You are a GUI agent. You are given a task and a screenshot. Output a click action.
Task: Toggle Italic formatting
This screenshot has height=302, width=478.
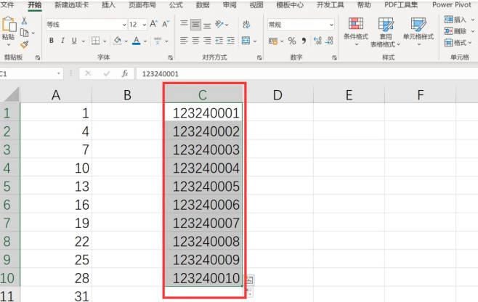tap(62, 41)
